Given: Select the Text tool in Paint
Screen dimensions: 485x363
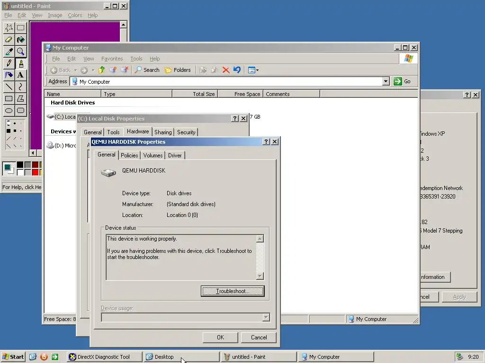Looking at the screenshot, I should coord(21,75).
